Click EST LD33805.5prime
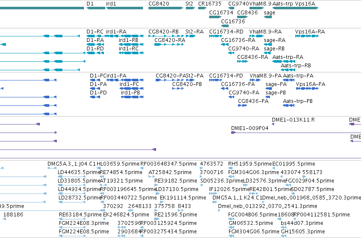The image size is (361, 238). pos(71,185)
